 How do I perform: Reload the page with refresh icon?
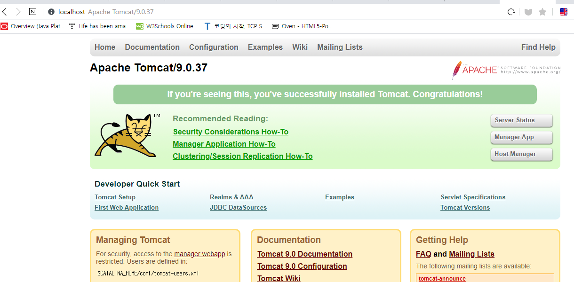coord(511,12)
